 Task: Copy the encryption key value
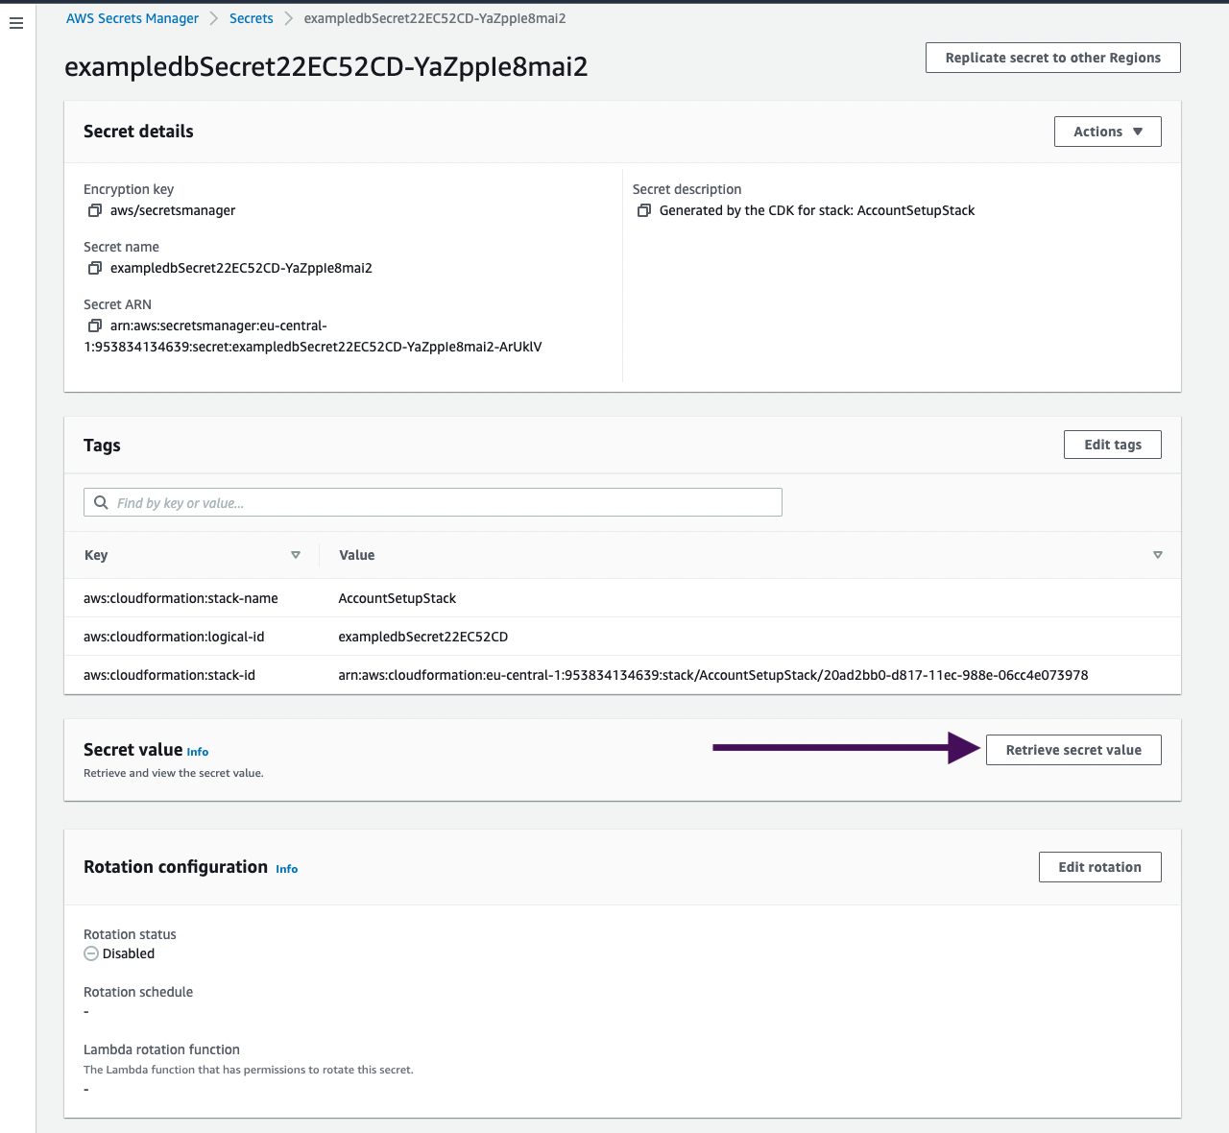(x=94, y=210)
